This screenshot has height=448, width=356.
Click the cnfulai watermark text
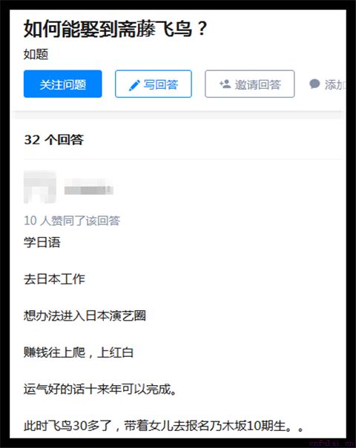pos(331,443)
